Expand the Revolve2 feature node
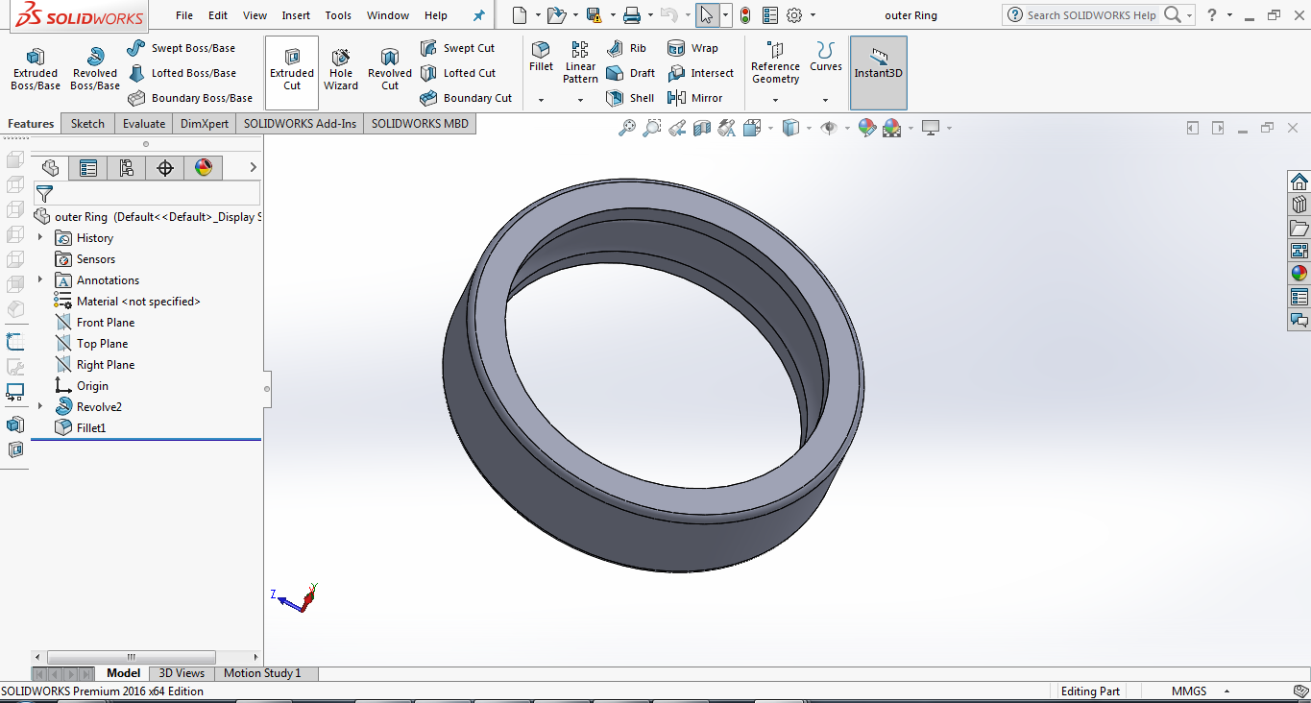The image size is (1311, 703). 40,407
